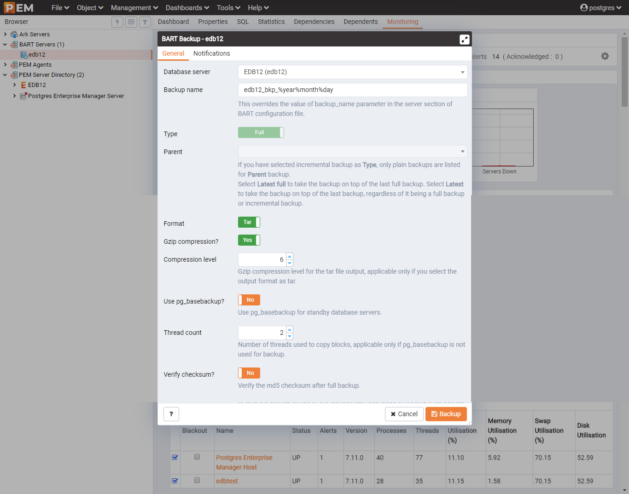Expand the PEM Agents tree node
This screenshot has width=629, height=494.
[5, 65]
